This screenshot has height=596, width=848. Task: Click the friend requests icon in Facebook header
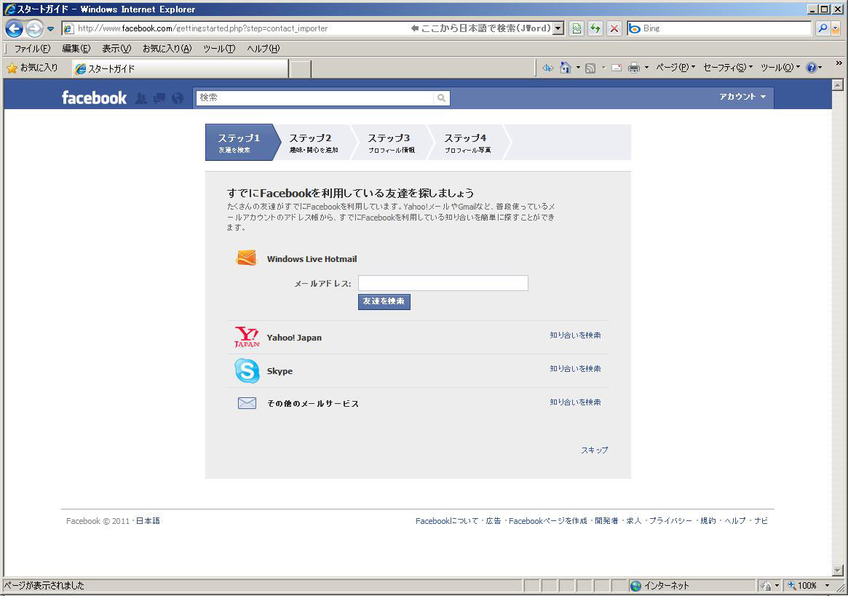(141, 98)
